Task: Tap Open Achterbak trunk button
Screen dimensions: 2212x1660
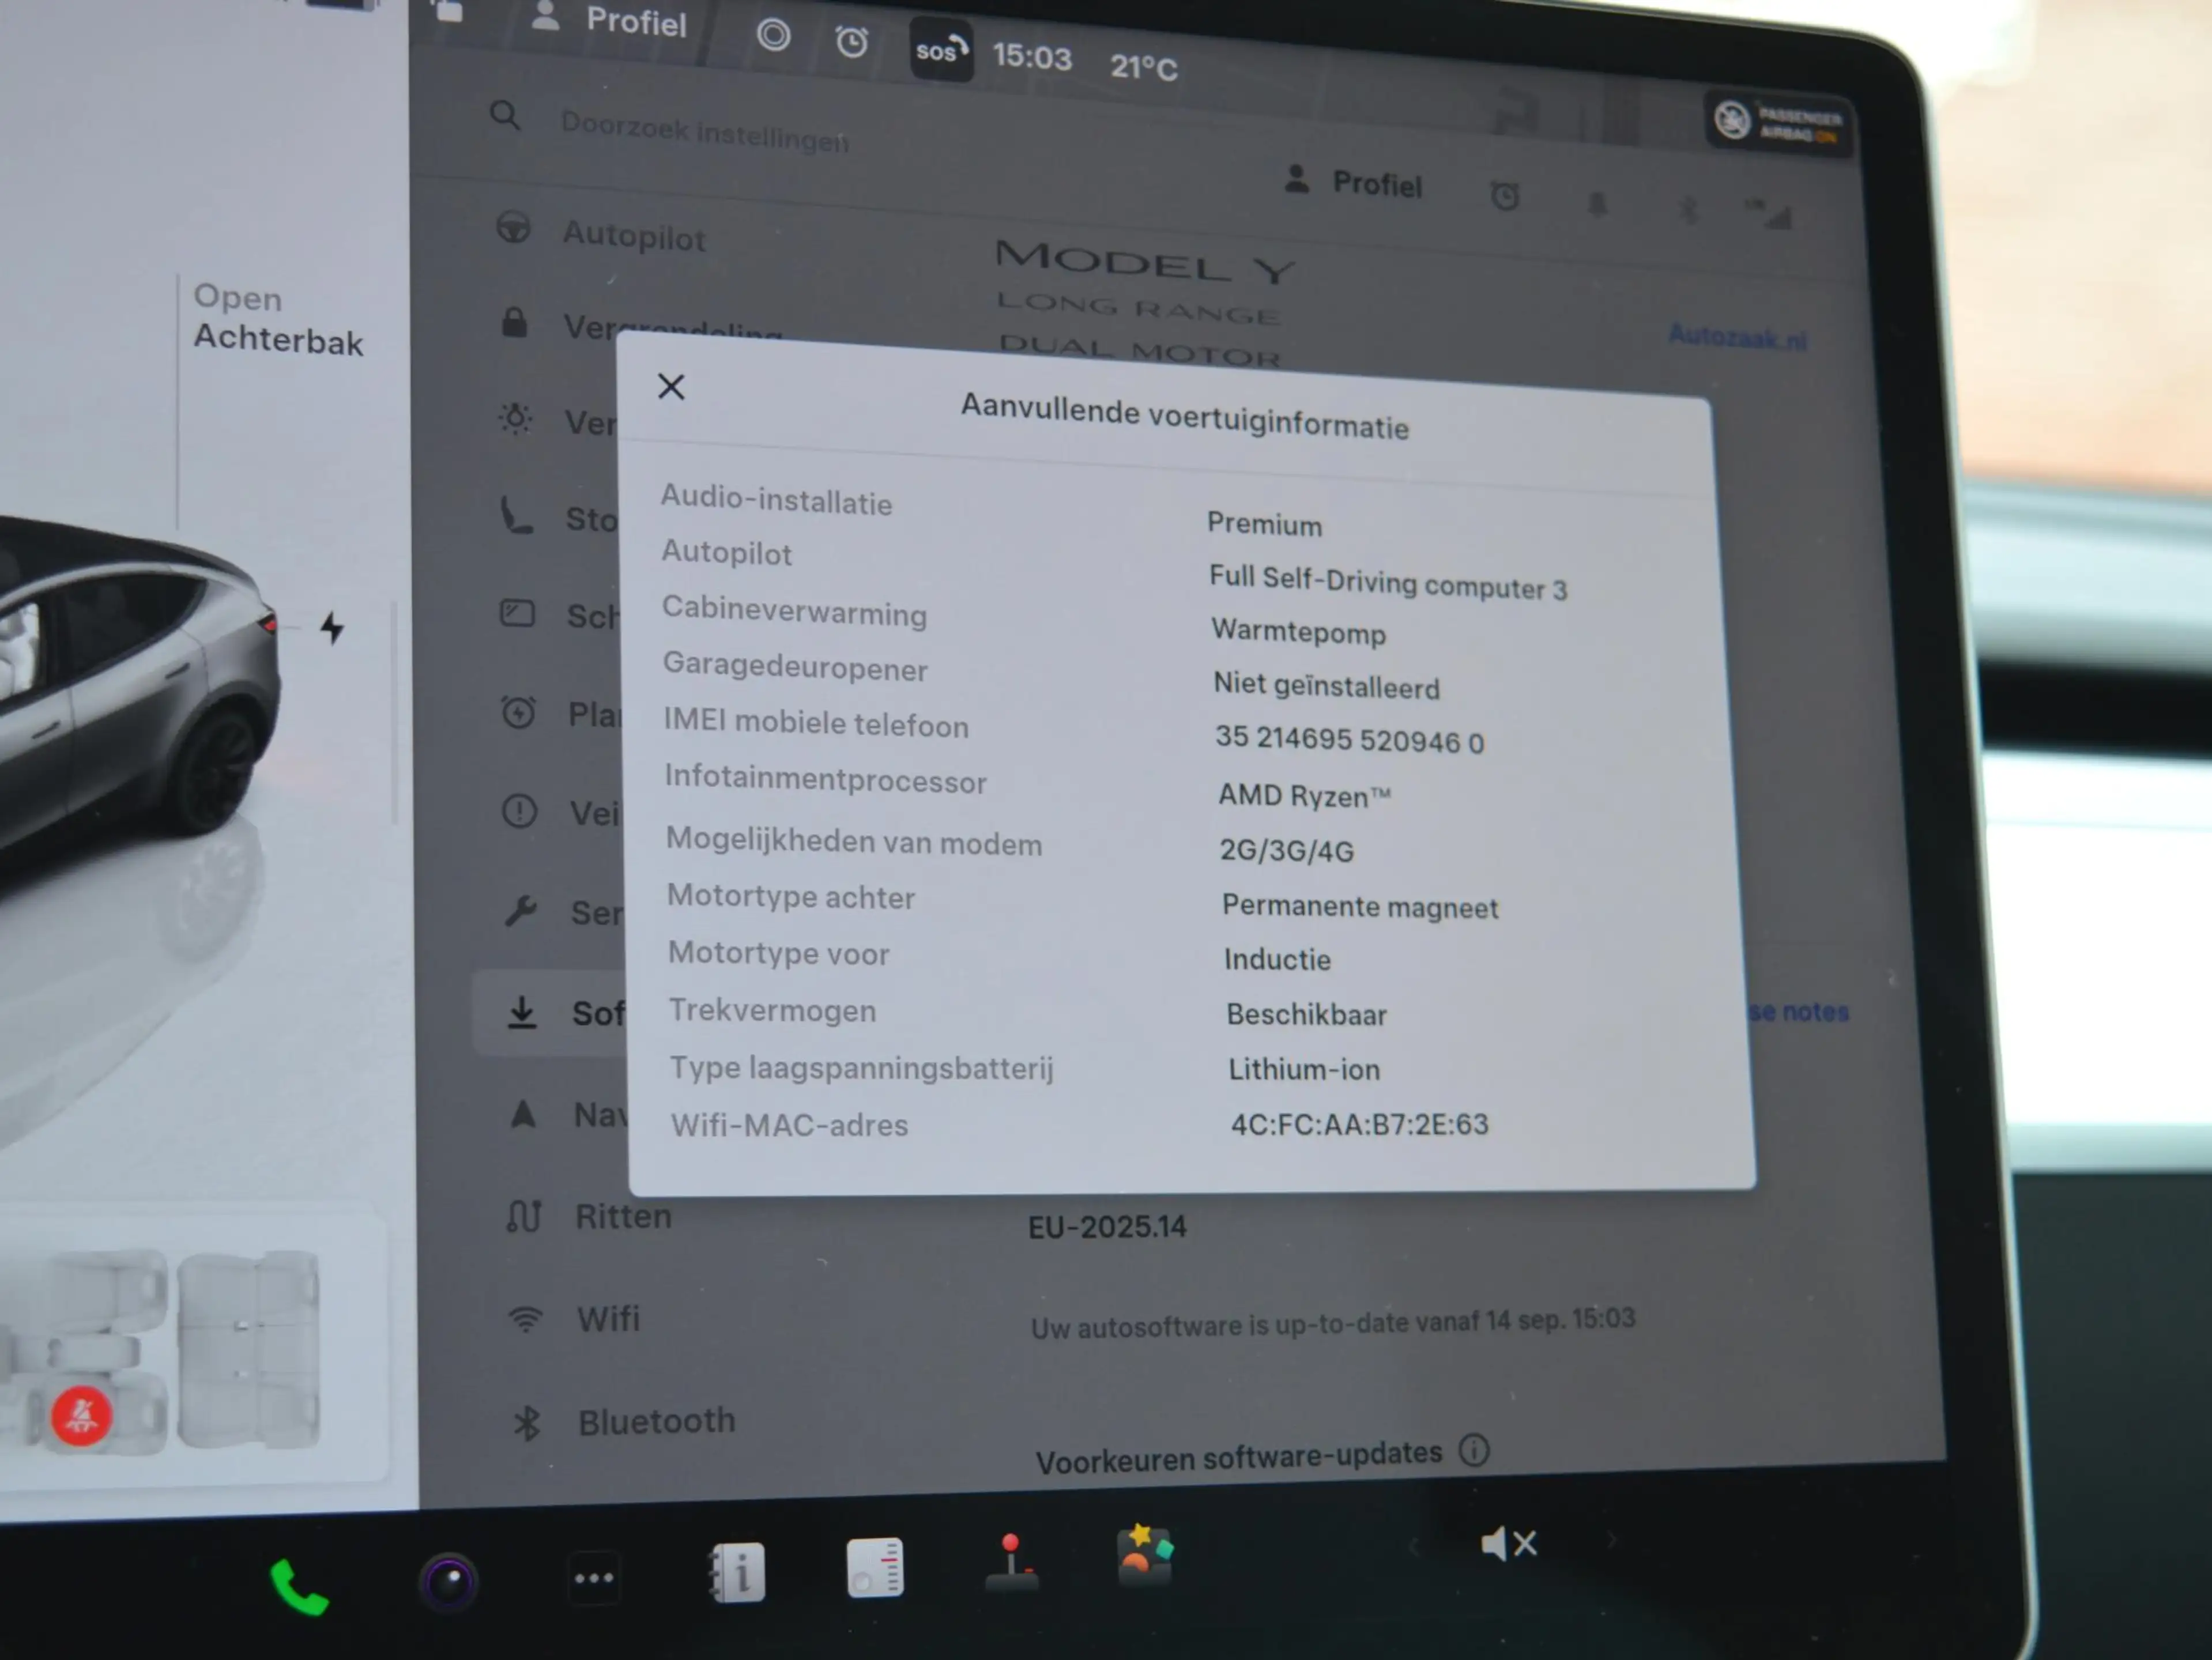Action: 278,319
